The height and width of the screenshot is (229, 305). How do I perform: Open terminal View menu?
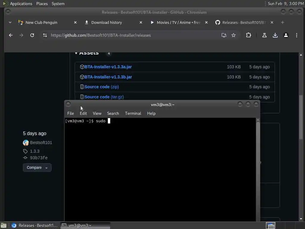(97, 113)
